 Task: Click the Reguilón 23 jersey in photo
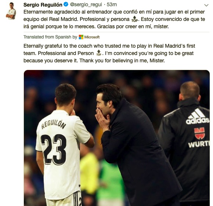[61, 153]
